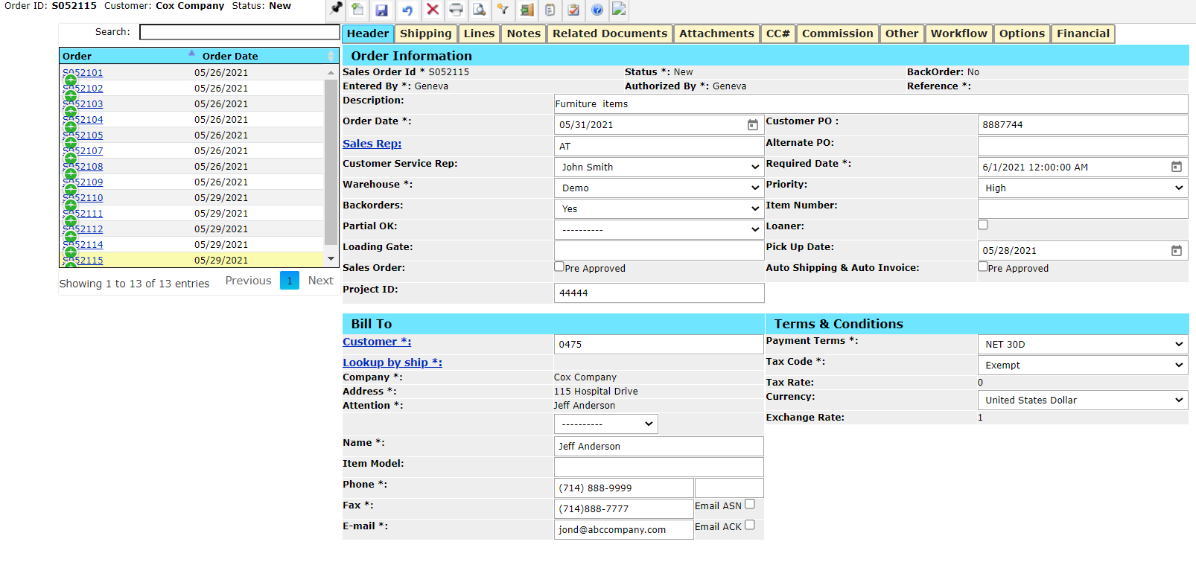Enable the Email ACK checkbox
The image size is (1196, 568).
750,525
